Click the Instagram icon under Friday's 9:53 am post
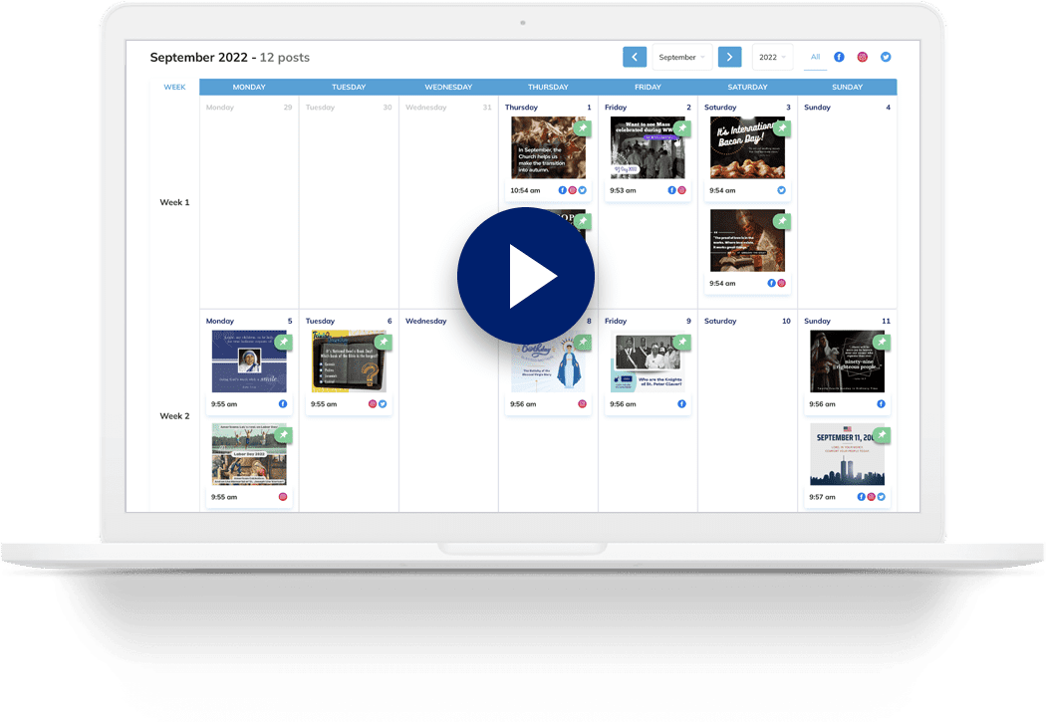1047x722 pixels. pos(682,190)
